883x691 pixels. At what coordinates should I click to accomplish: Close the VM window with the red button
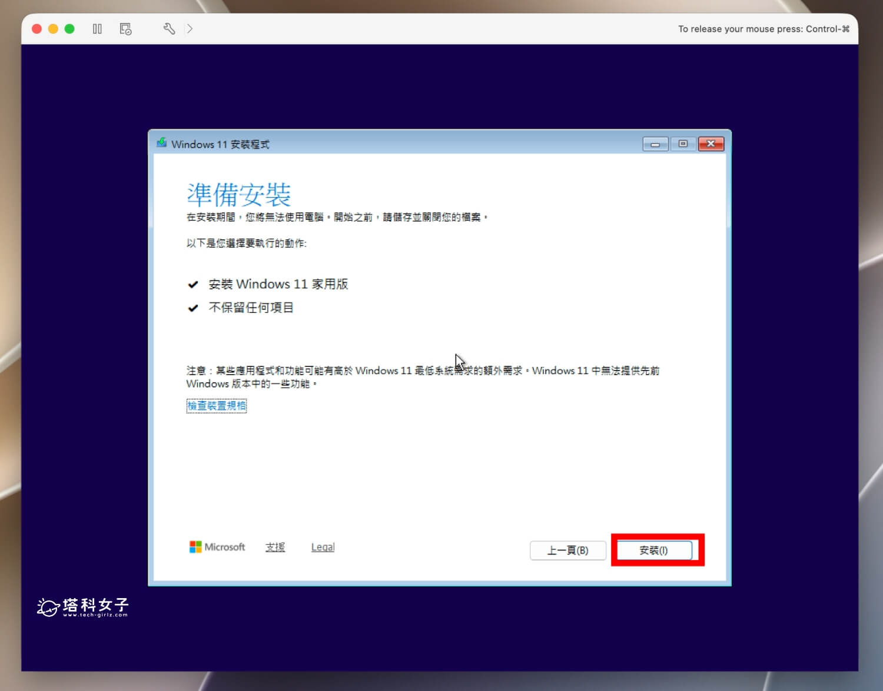[x=36, y=29]
